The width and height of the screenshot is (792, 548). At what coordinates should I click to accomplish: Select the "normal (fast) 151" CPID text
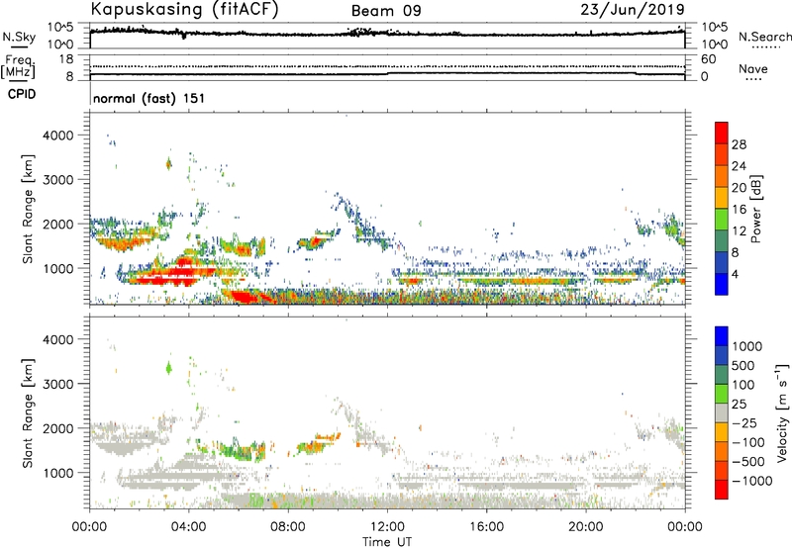click(149, 98)
